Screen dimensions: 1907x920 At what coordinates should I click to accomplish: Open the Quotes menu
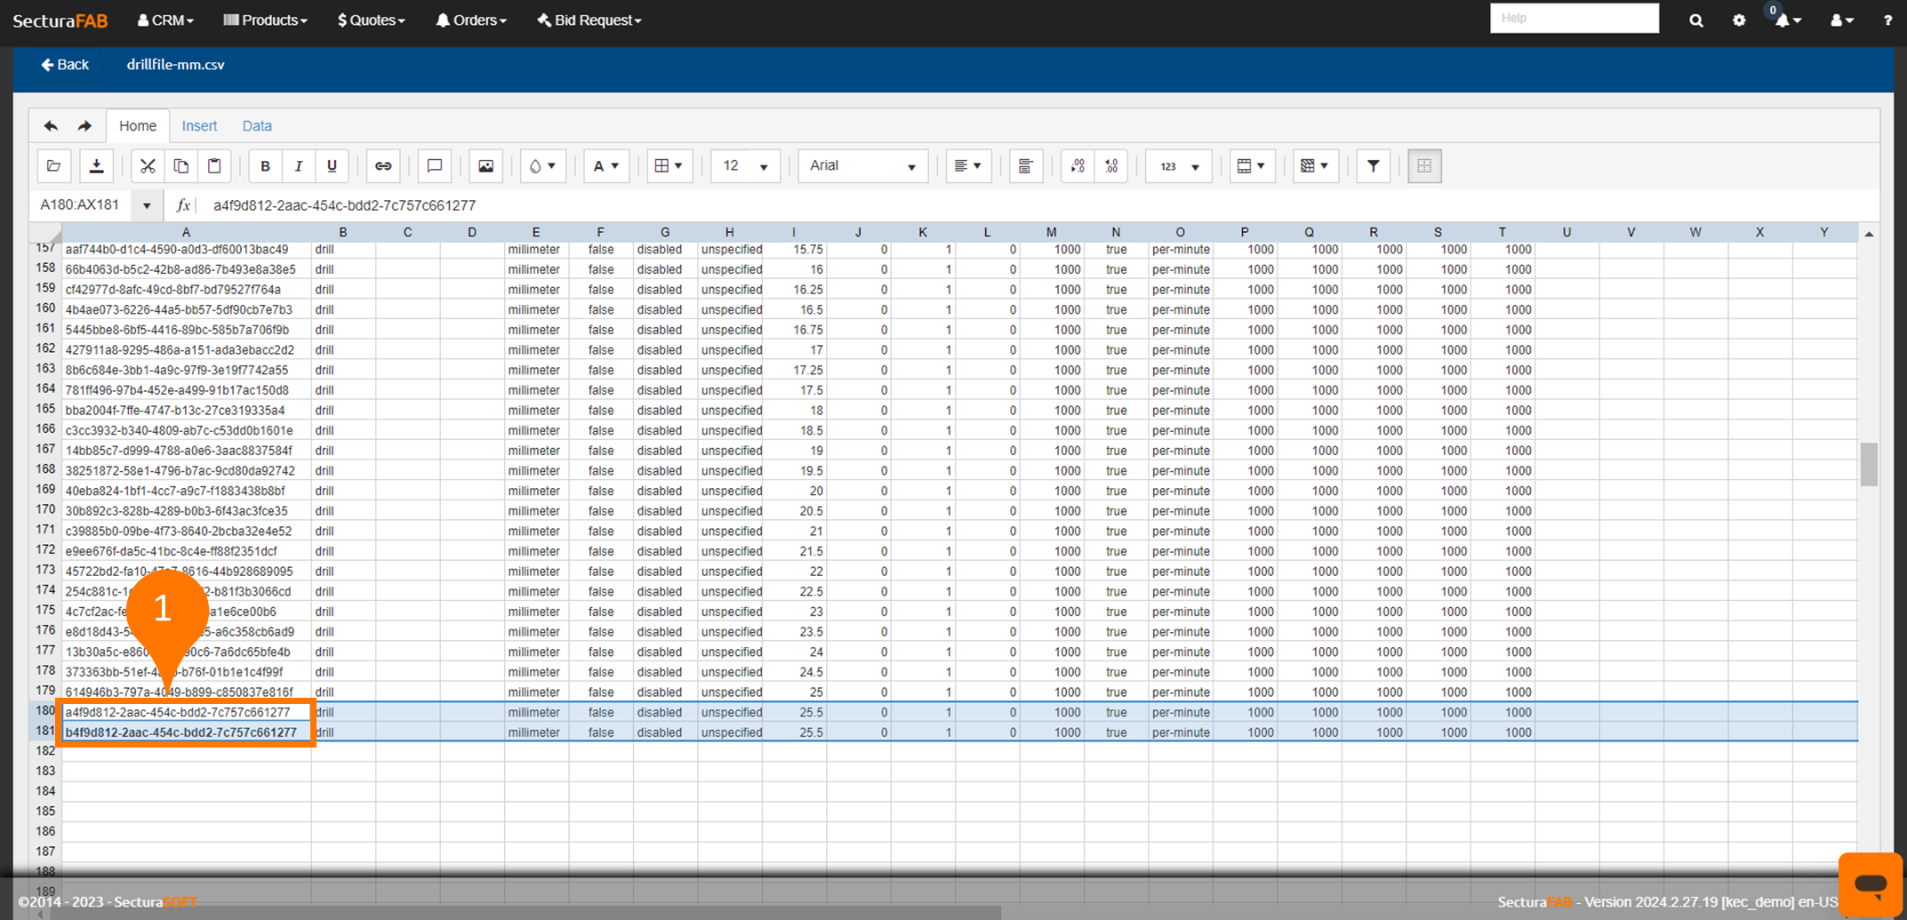(x=371, y=20)
